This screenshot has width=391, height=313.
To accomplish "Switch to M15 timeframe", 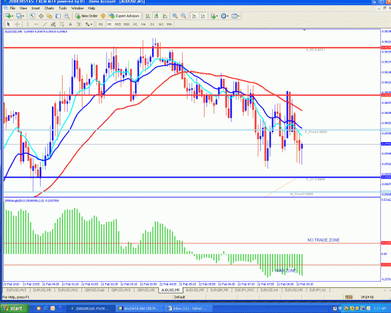I will click(118, 24).
